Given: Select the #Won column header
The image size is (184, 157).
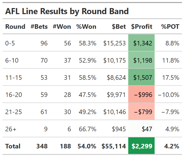Looking at the screenshot, I should [62, 27].
